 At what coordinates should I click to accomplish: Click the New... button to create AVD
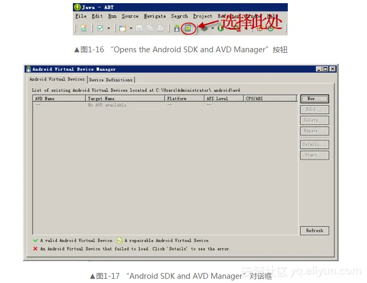[x=315, y=99]
